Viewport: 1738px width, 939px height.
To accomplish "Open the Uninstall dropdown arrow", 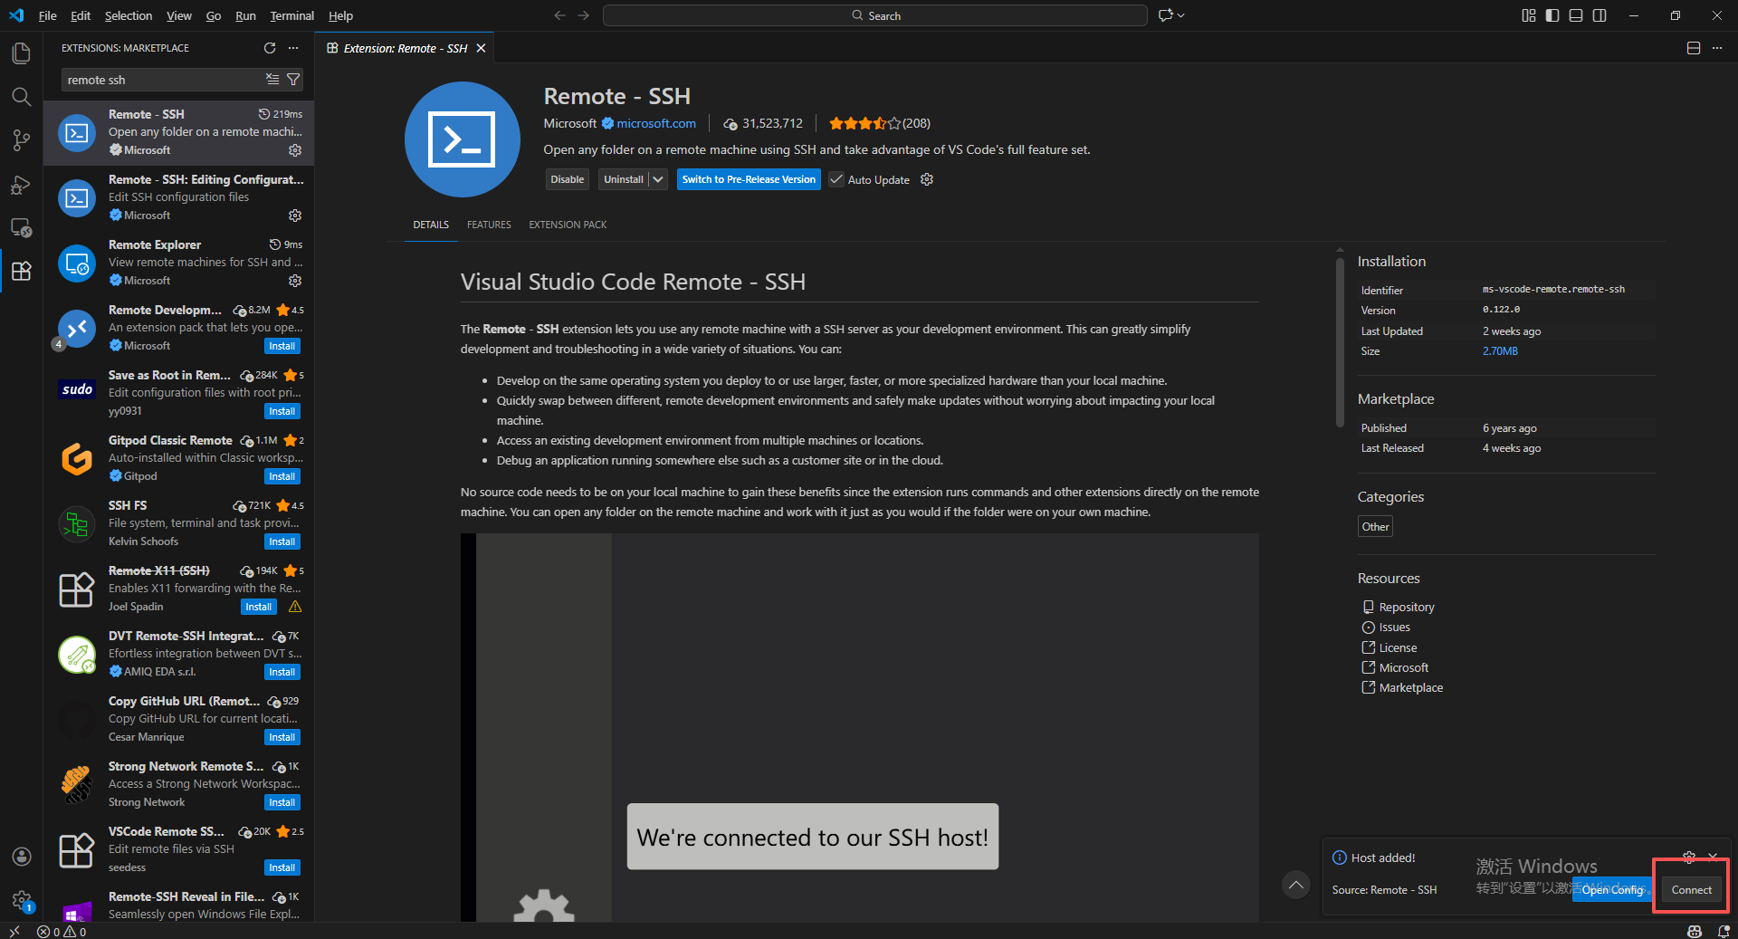I will [x=658, y=179].
